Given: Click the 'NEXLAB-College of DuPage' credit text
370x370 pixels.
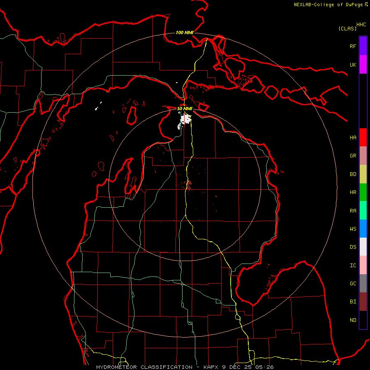Looking at the screenshot, I should click(x=328, y=5).
